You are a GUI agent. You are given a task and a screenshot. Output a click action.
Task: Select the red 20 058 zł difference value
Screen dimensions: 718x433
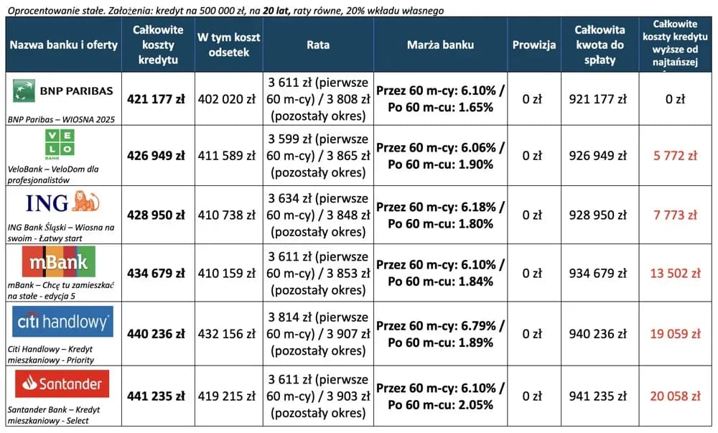pyautogui.click(x=675, y=396)
